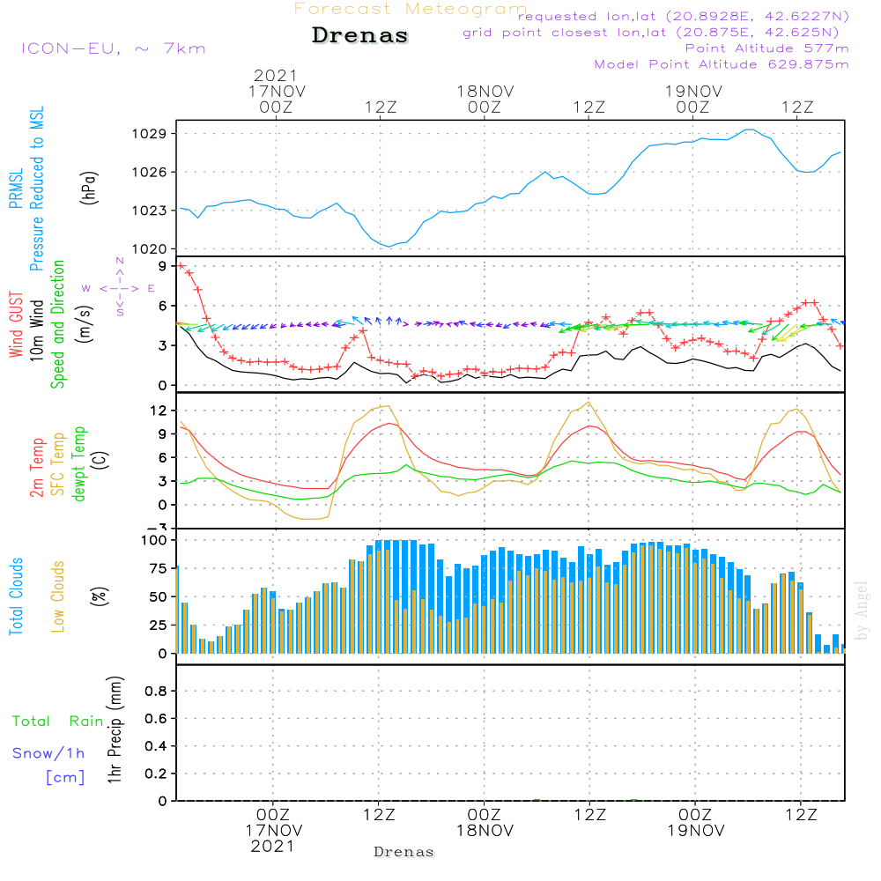881x881 pixels.
Task: Click the "Total Rain" green label
Action: (58, 722)
